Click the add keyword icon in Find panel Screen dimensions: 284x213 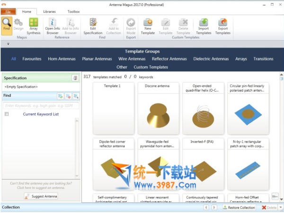point(61,96)
